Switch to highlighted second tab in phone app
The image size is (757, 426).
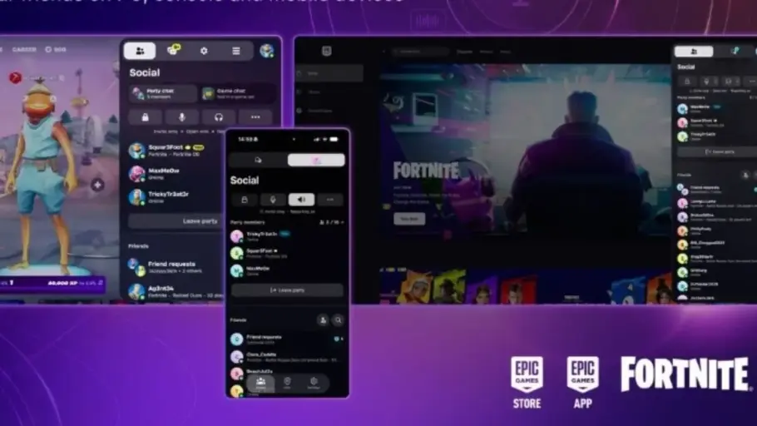[x=316, y=160]
